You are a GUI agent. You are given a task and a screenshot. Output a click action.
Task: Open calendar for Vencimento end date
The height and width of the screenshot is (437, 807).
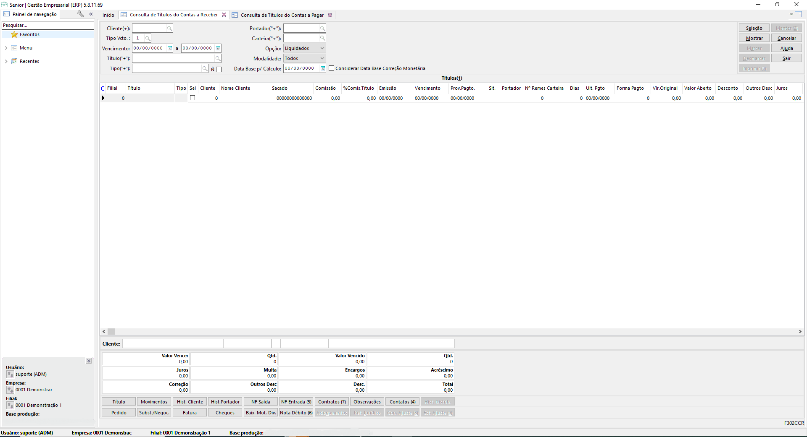(x=218, y=48)
